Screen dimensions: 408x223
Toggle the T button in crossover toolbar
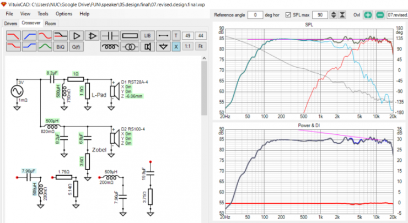[176, 35]
